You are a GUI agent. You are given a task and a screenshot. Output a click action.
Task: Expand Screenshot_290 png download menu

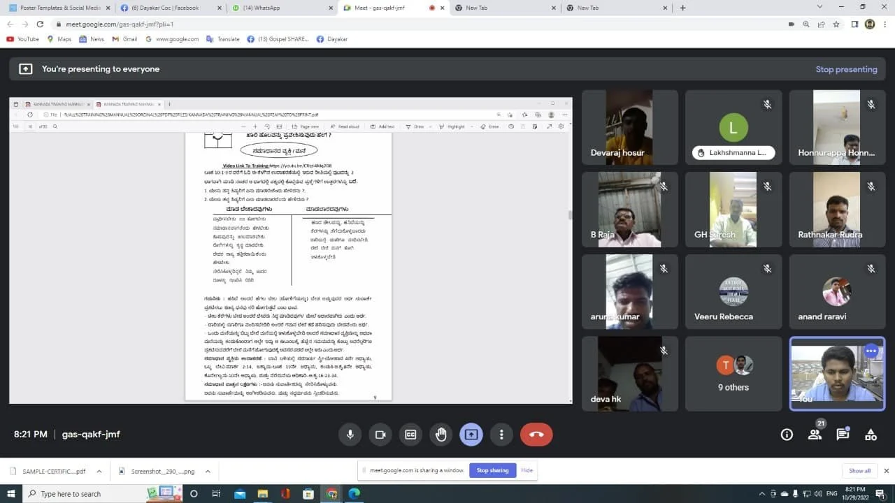208,471
